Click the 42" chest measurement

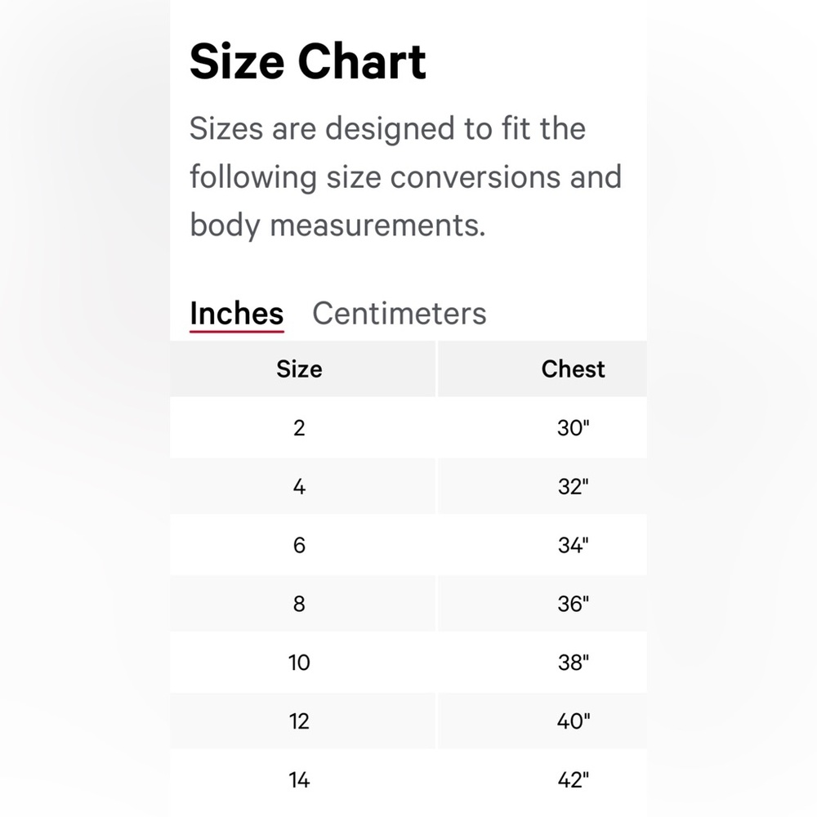(x=574, y=780)
